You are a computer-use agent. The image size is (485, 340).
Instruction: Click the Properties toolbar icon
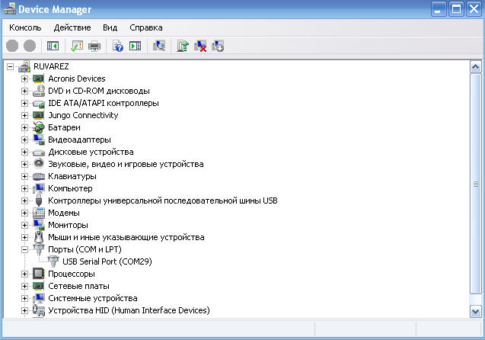click(78, 47)
